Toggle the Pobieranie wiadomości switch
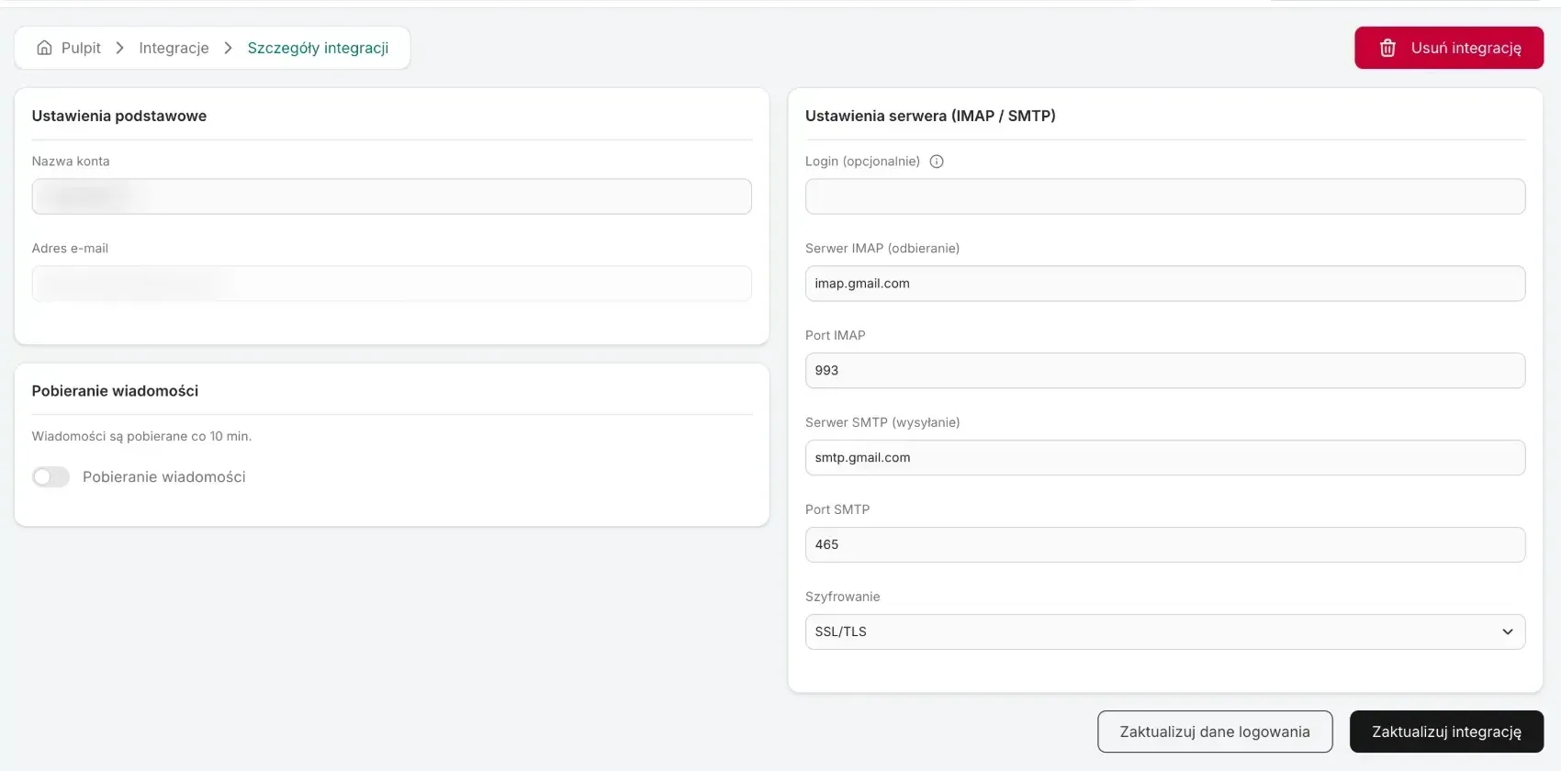The image size is (1561, 771). coord(51,476)
